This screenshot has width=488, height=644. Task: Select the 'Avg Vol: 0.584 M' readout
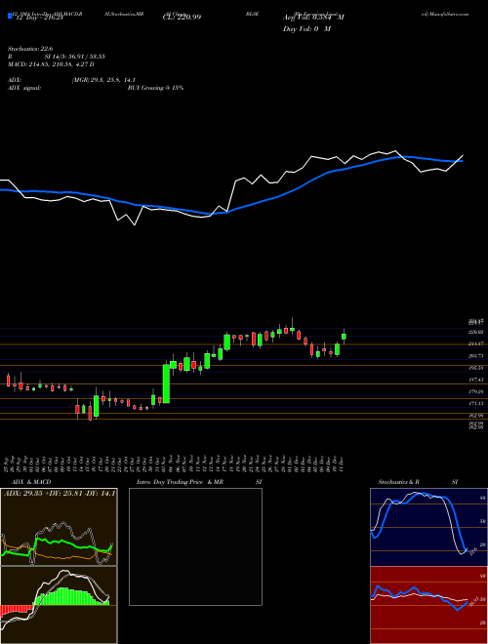[x=313, y=18]
